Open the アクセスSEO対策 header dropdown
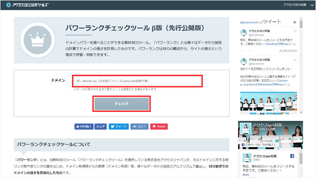Viewport: 316px width, 178px height. point(295,5)
